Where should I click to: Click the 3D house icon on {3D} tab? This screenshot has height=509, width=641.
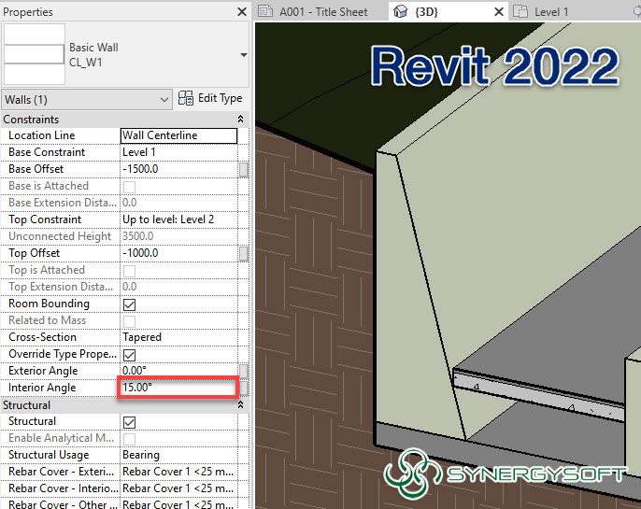point(400,11)
